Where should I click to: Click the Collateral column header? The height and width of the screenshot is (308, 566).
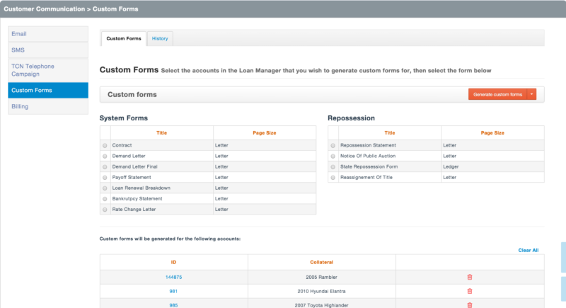coord(322,262)
